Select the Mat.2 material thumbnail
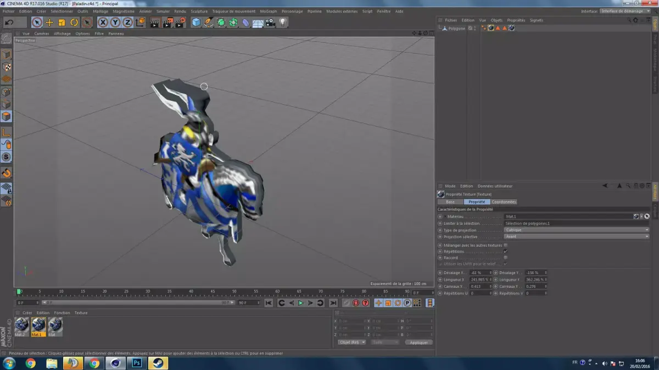659x370 pixels. tap(21, 327)
